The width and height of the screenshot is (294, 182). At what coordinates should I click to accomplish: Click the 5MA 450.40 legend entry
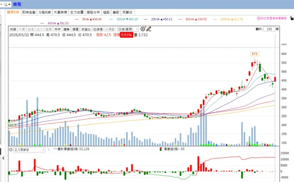[88, 19]
